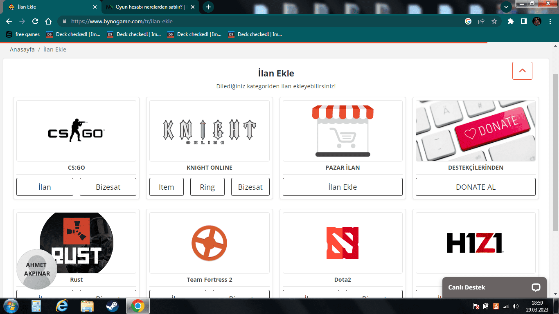This screenshot has height=314, width=559.
Task: Collapse the İlan Ekle panel with chevron
Action: pos(522,71)
